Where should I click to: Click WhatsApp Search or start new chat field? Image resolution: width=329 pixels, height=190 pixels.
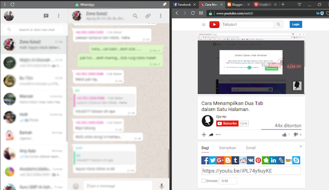point(34,30)
